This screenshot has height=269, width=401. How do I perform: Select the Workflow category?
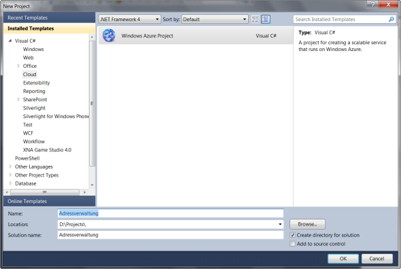pyautogui.click(x=34, y=141)
